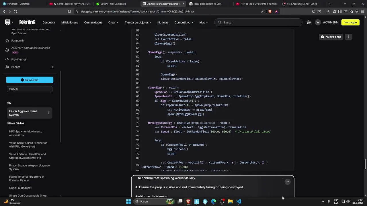Bookmark this page using the bookmark icon

coord(69,11)
